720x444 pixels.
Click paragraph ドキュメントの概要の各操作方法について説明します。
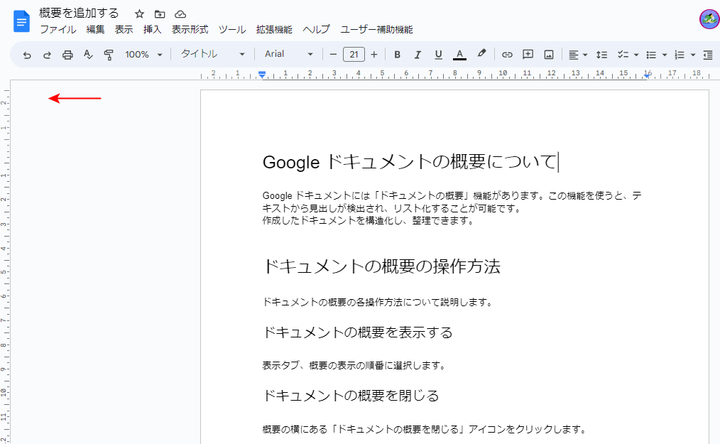tap(378, 303)
